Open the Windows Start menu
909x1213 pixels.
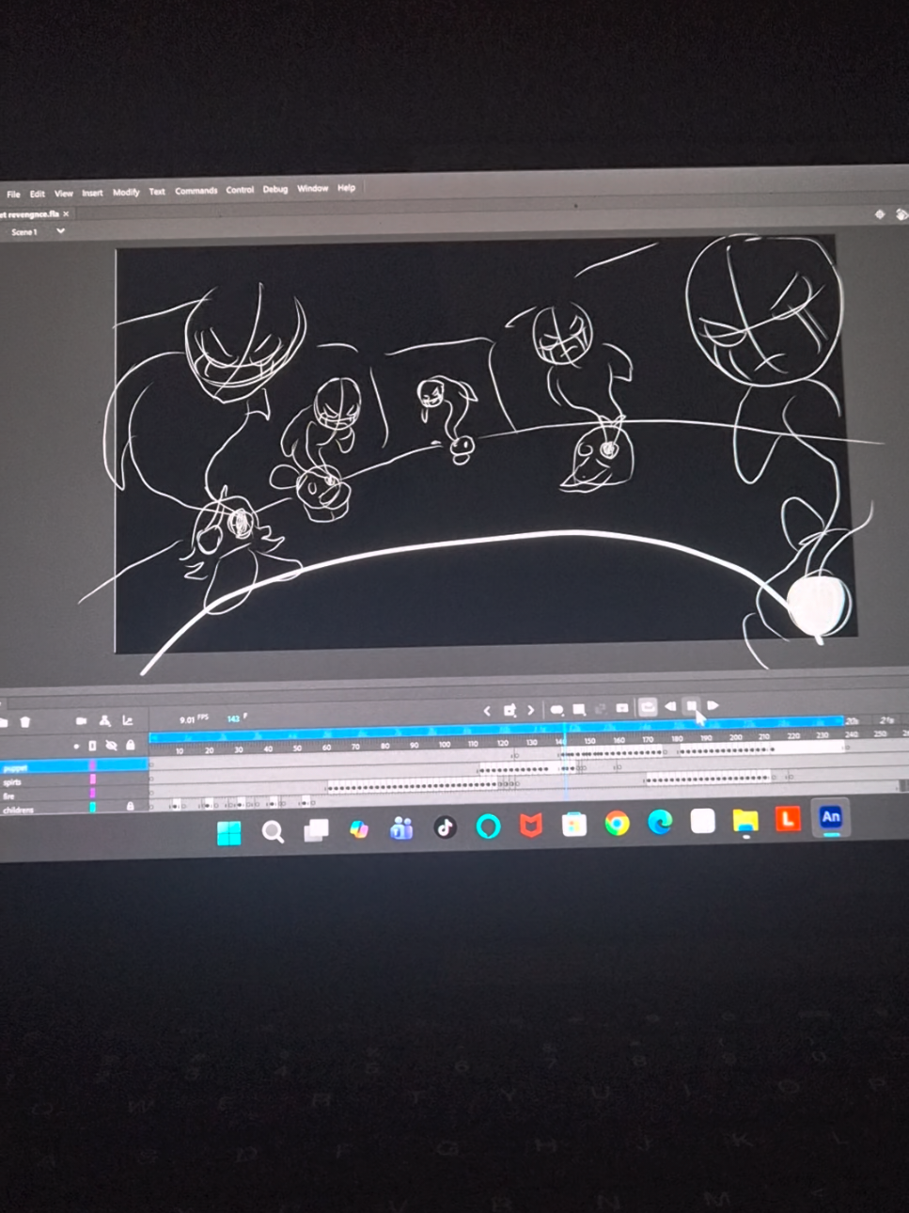pos(228,833)
